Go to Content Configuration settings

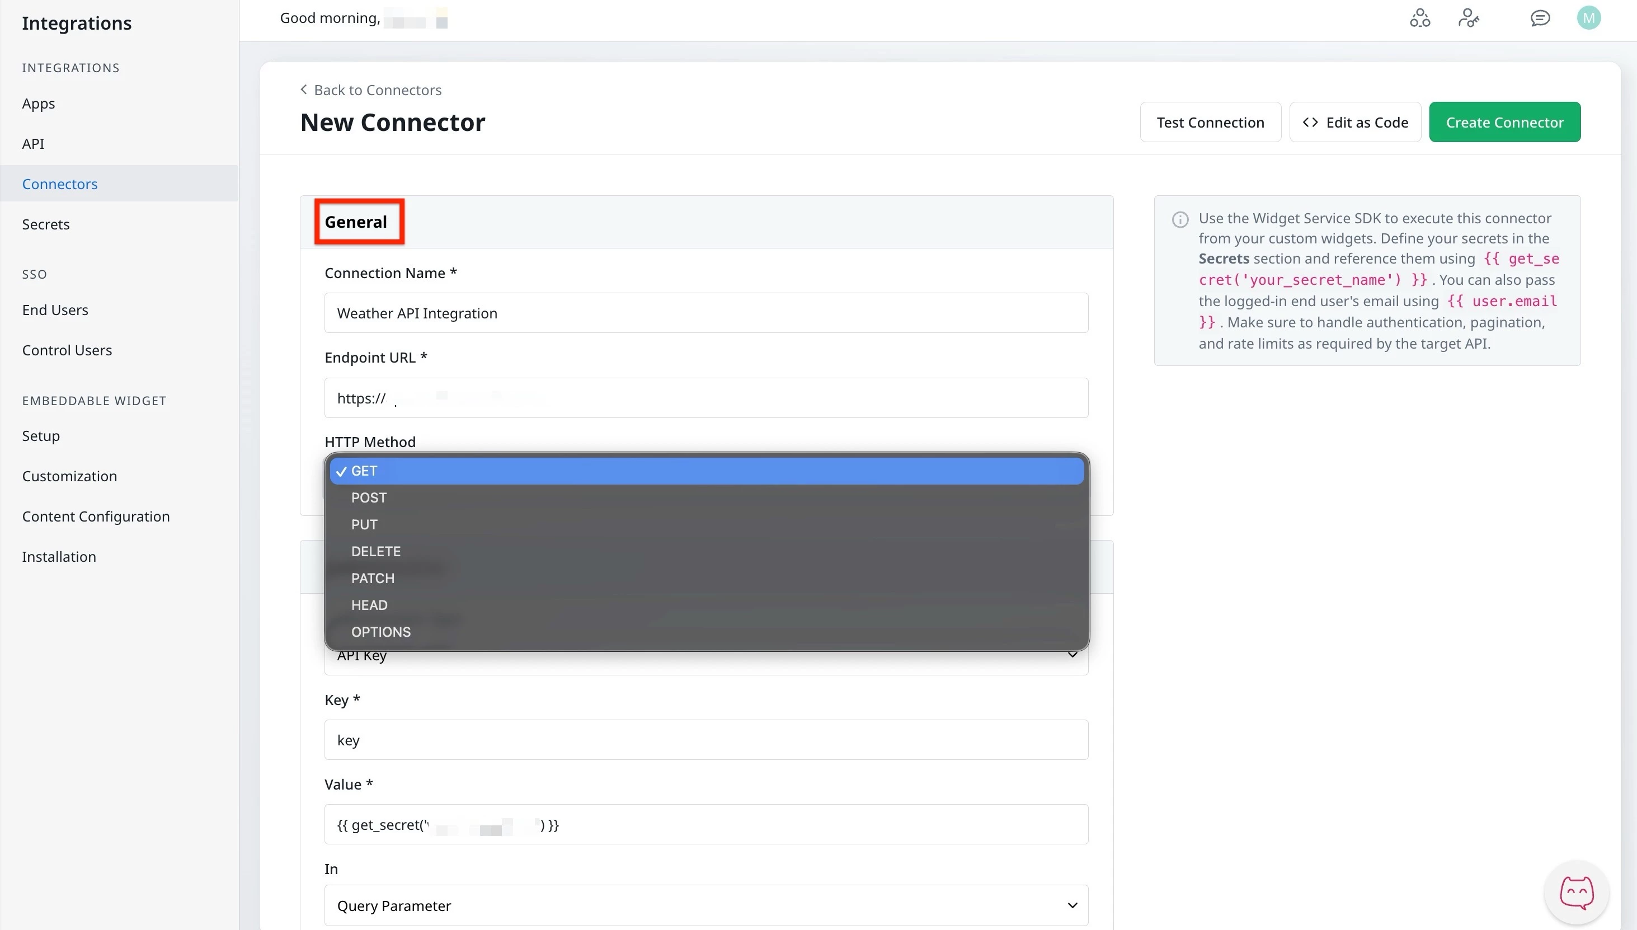point(95,516)
